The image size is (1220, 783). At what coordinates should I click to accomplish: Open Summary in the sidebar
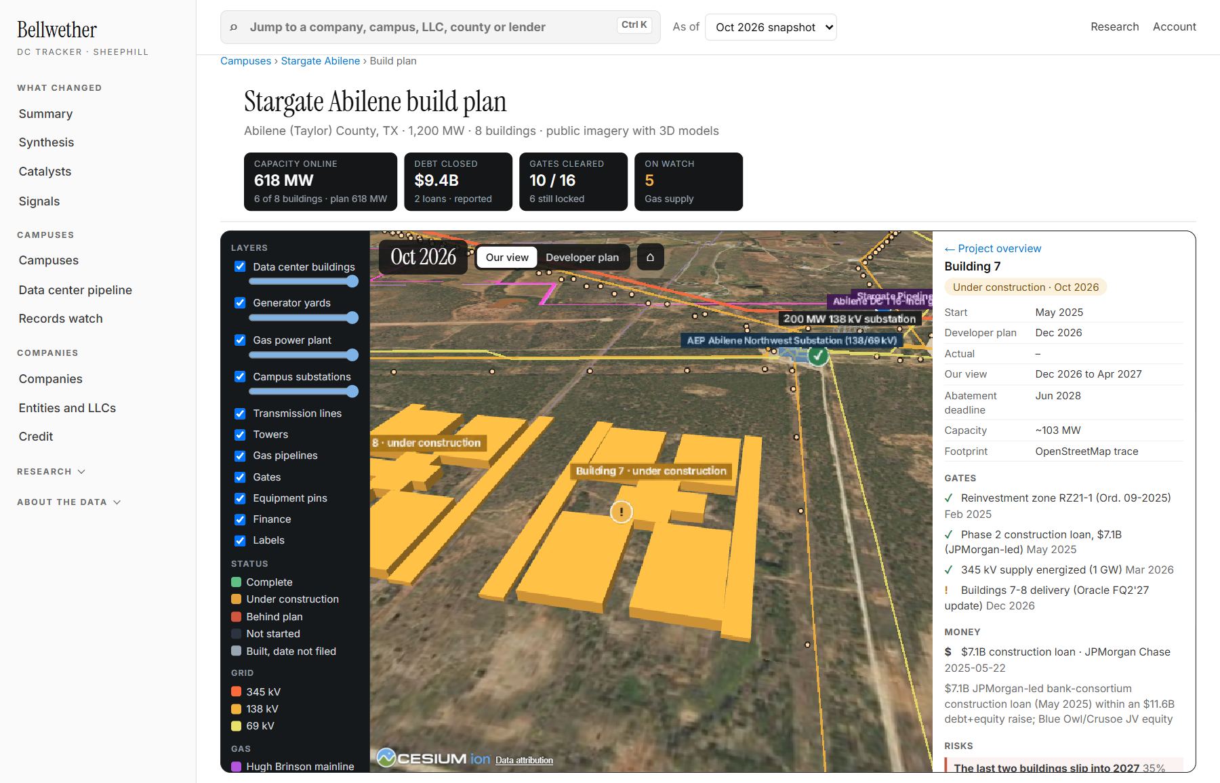tap(45, 114)
